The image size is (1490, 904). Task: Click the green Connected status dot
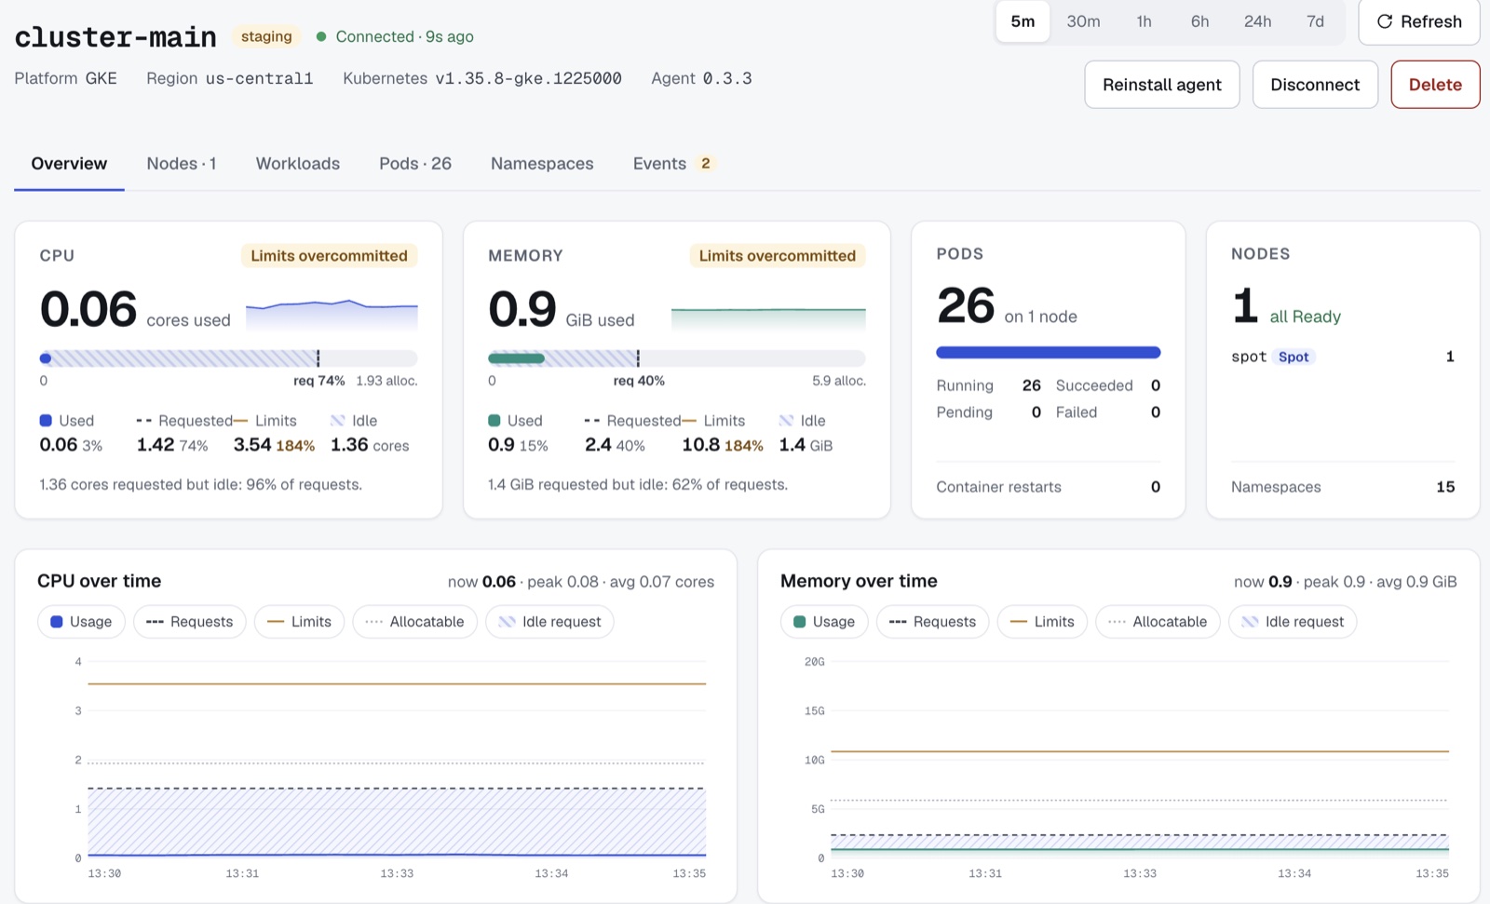pos(321,37)
